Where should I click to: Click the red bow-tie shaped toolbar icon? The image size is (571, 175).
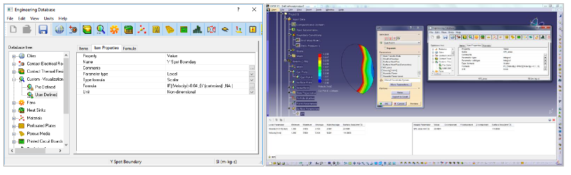tap(211, 30)
